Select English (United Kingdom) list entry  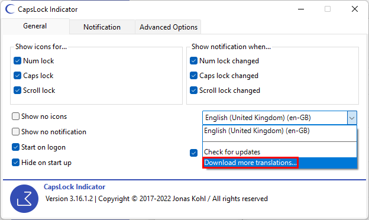click(280, 131)
